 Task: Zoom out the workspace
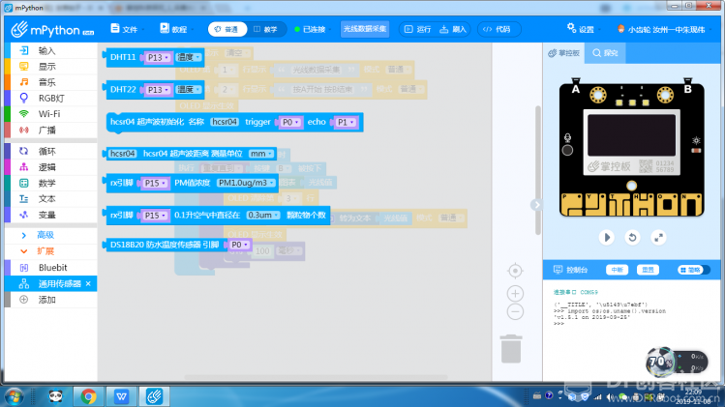515,312
